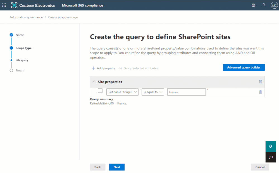This screenshot has height=173, width=279.
Task: Collapse the Site properties section
Action: click(94, 82)
